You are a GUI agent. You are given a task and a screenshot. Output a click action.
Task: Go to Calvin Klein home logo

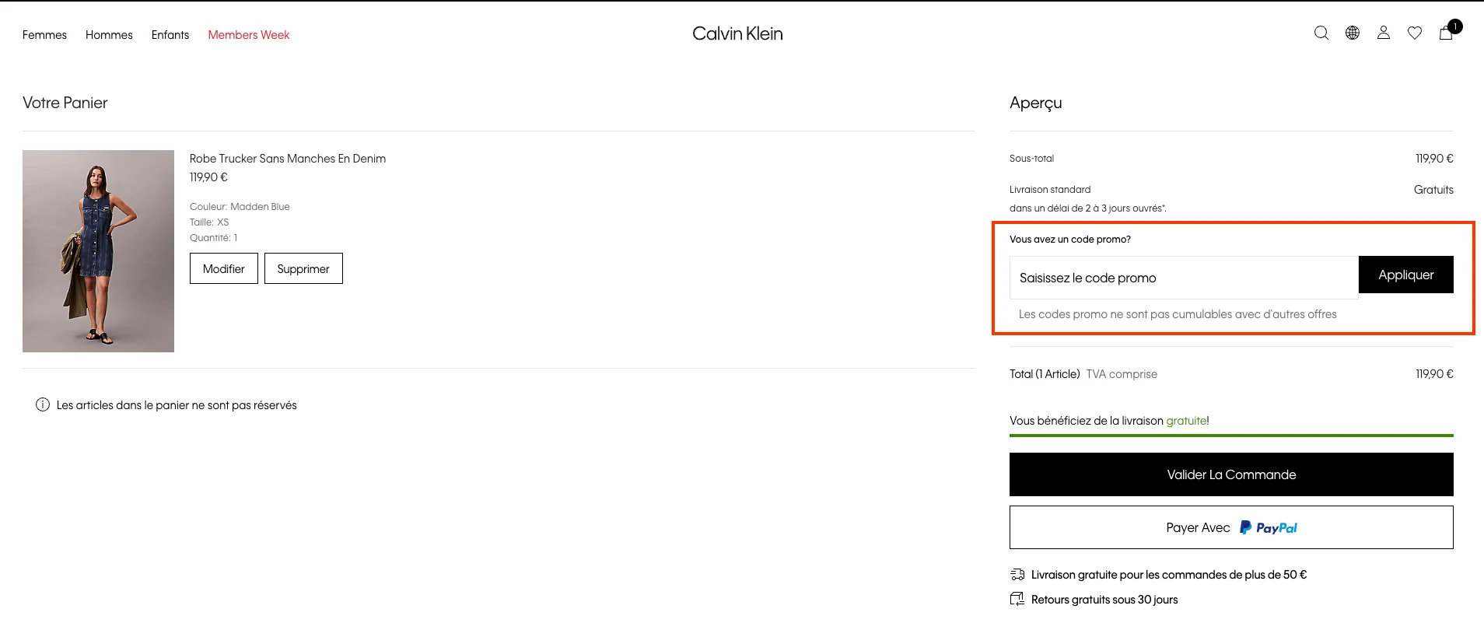pyautogui.click(x=737, y=33)
